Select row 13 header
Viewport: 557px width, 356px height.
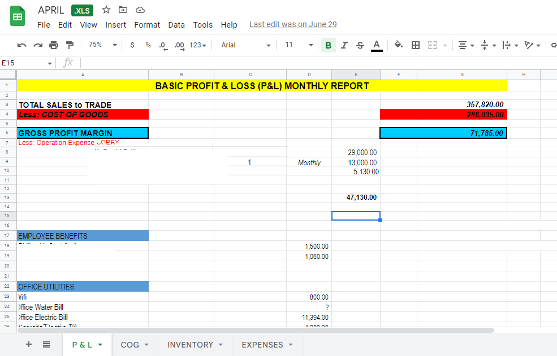pyautogui.click(x=7, y=197)
